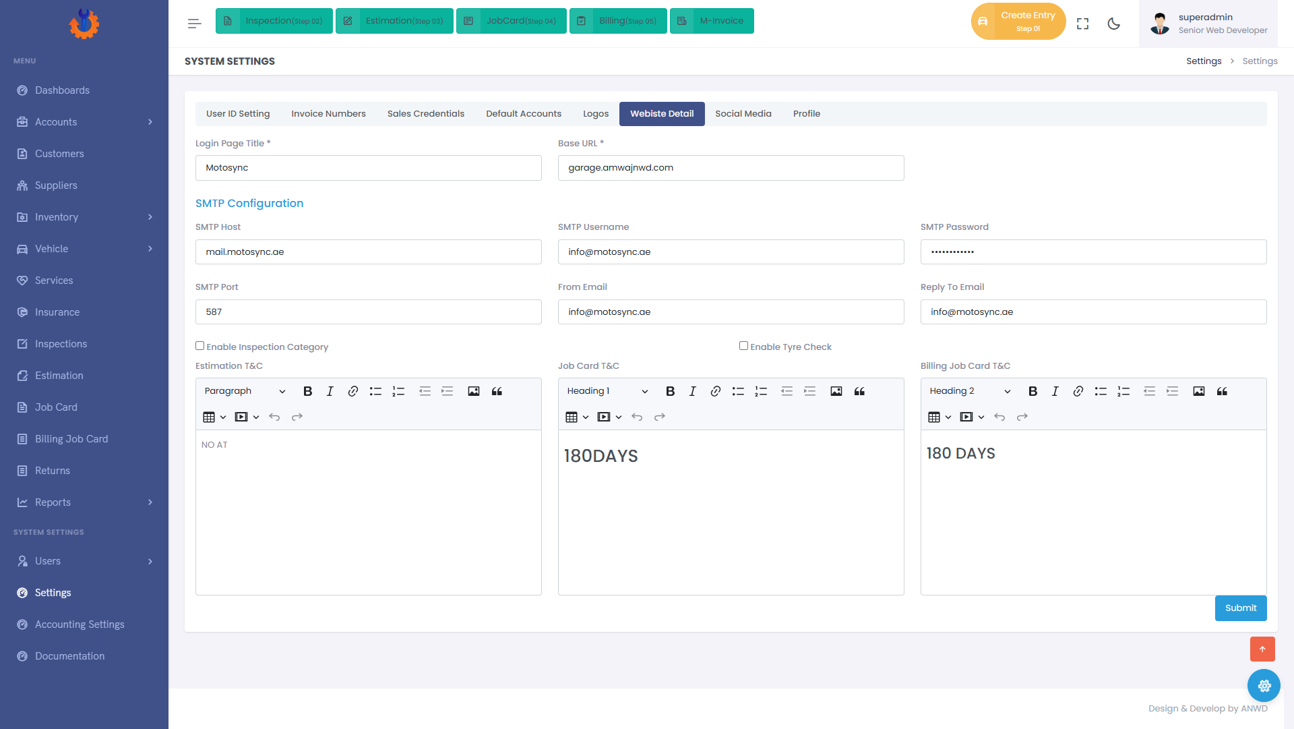Click the SMTP Password field

(x=1094, y=252)
